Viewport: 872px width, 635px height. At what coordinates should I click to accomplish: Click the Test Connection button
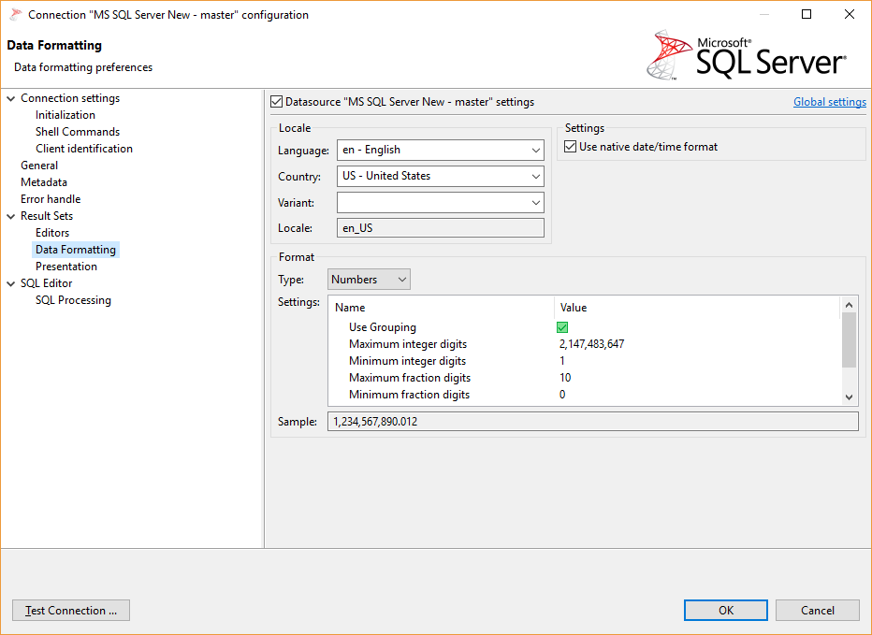point(70,610)
